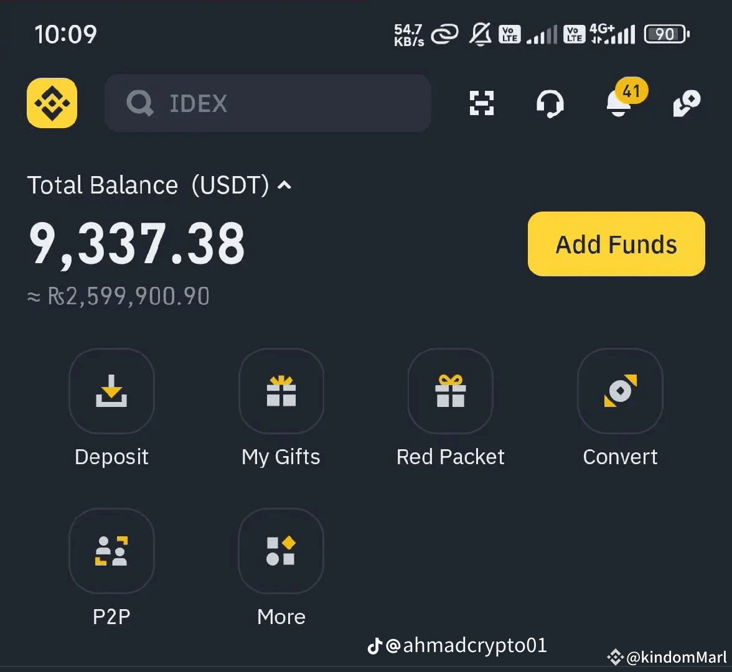Viewport: 732px width, 672px height.
Task: Tap the Binance logo icon
Action: pyautogui.click(x=52, y=103)
